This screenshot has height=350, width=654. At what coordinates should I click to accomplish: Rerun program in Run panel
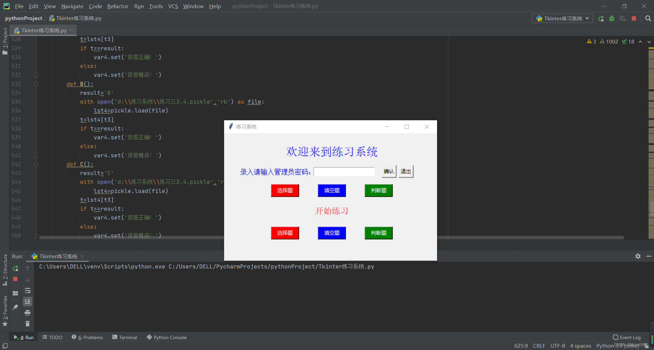(15, 268)
